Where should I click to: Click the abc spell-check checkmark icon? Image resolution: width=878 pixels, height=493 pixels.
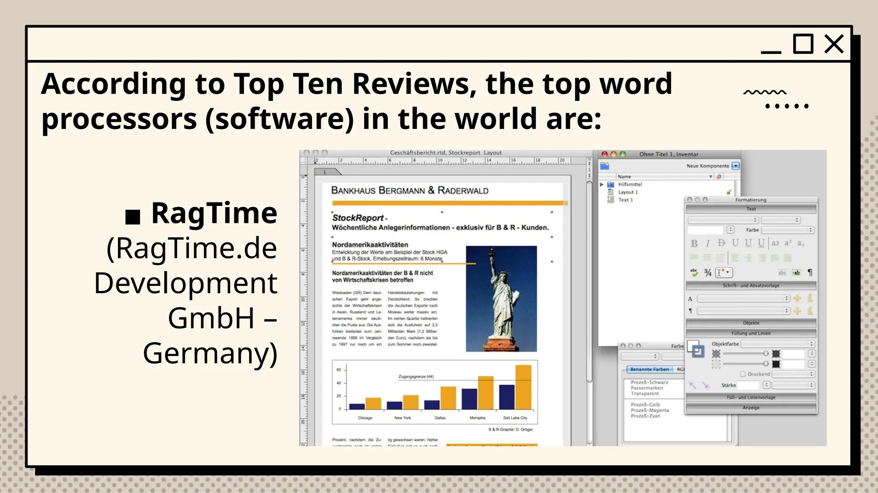coord(694,272)
